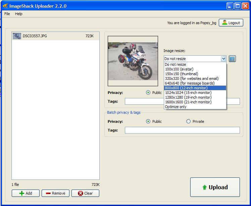Select Public radio in Batch privacy
This screenshot has height=206, width=251.
point(148,121)
